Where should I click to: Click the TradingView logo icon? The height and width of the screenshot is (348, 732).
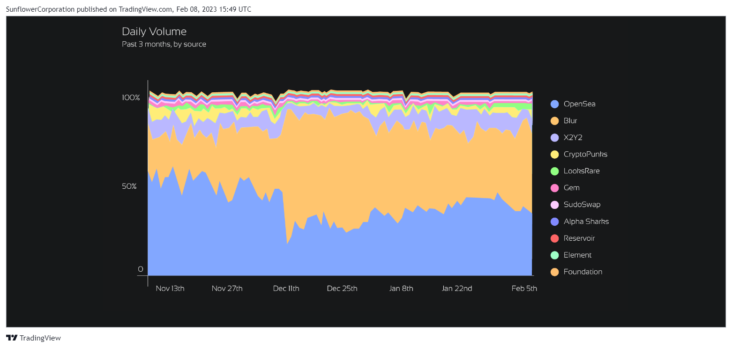click(12, 338)
